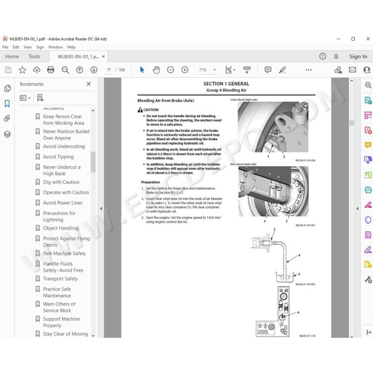Open the zoom percentage dropdown
Image resolution: width=373 pixels, height=373 pixels.
coord(215,70)
